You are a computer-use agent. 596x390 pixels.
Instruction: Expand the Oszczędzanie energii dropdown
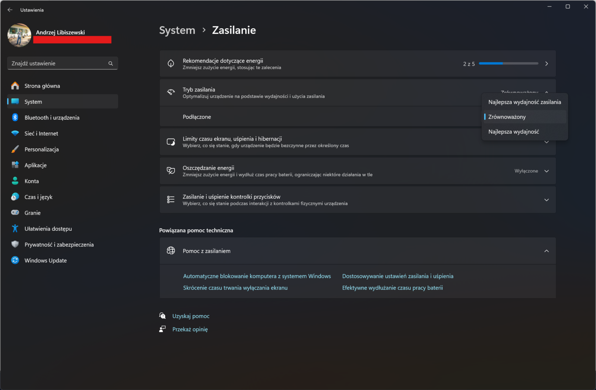tap(546, 171)
